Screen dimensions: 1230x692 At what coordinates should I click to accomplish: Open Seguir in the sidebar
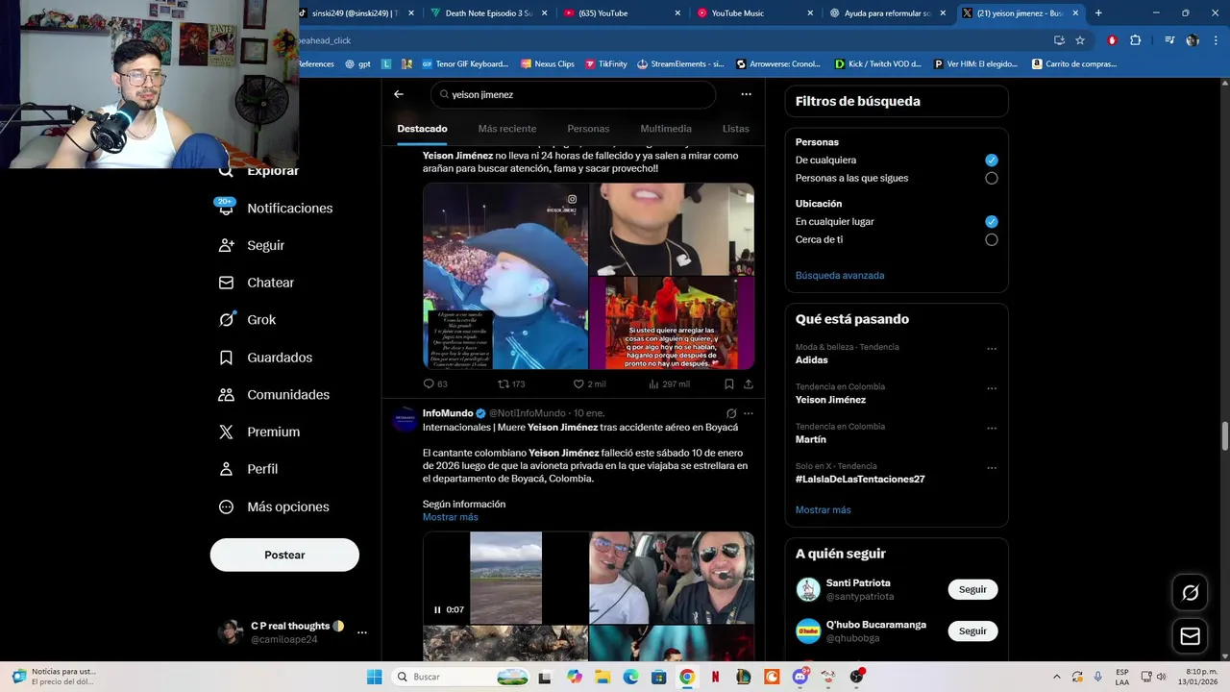pos(252,245)
